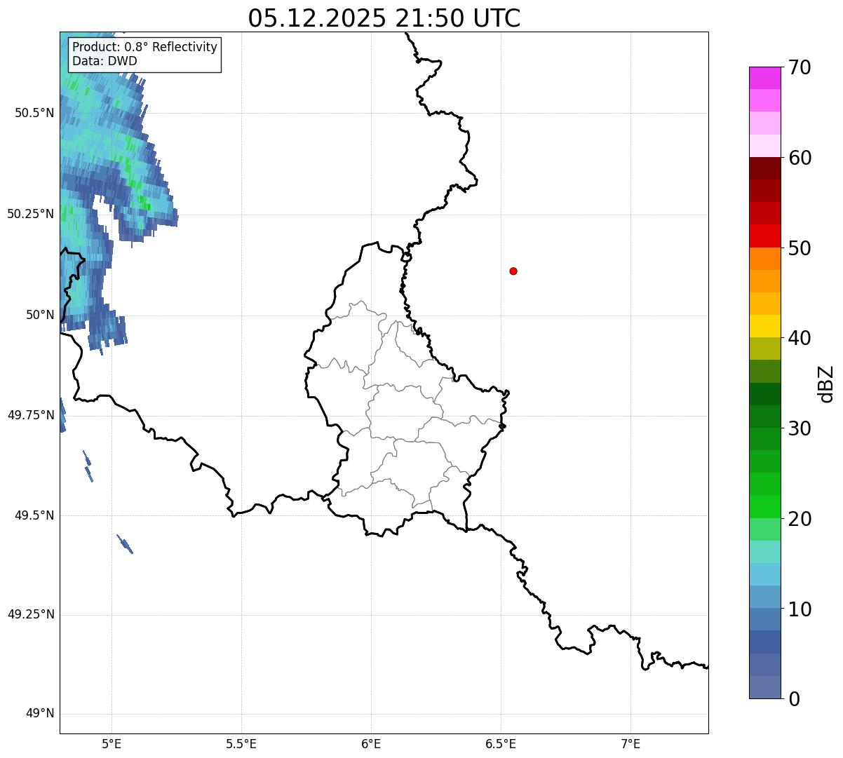Click the 5°E longitude label
The image size is (843, 758).
112,743
